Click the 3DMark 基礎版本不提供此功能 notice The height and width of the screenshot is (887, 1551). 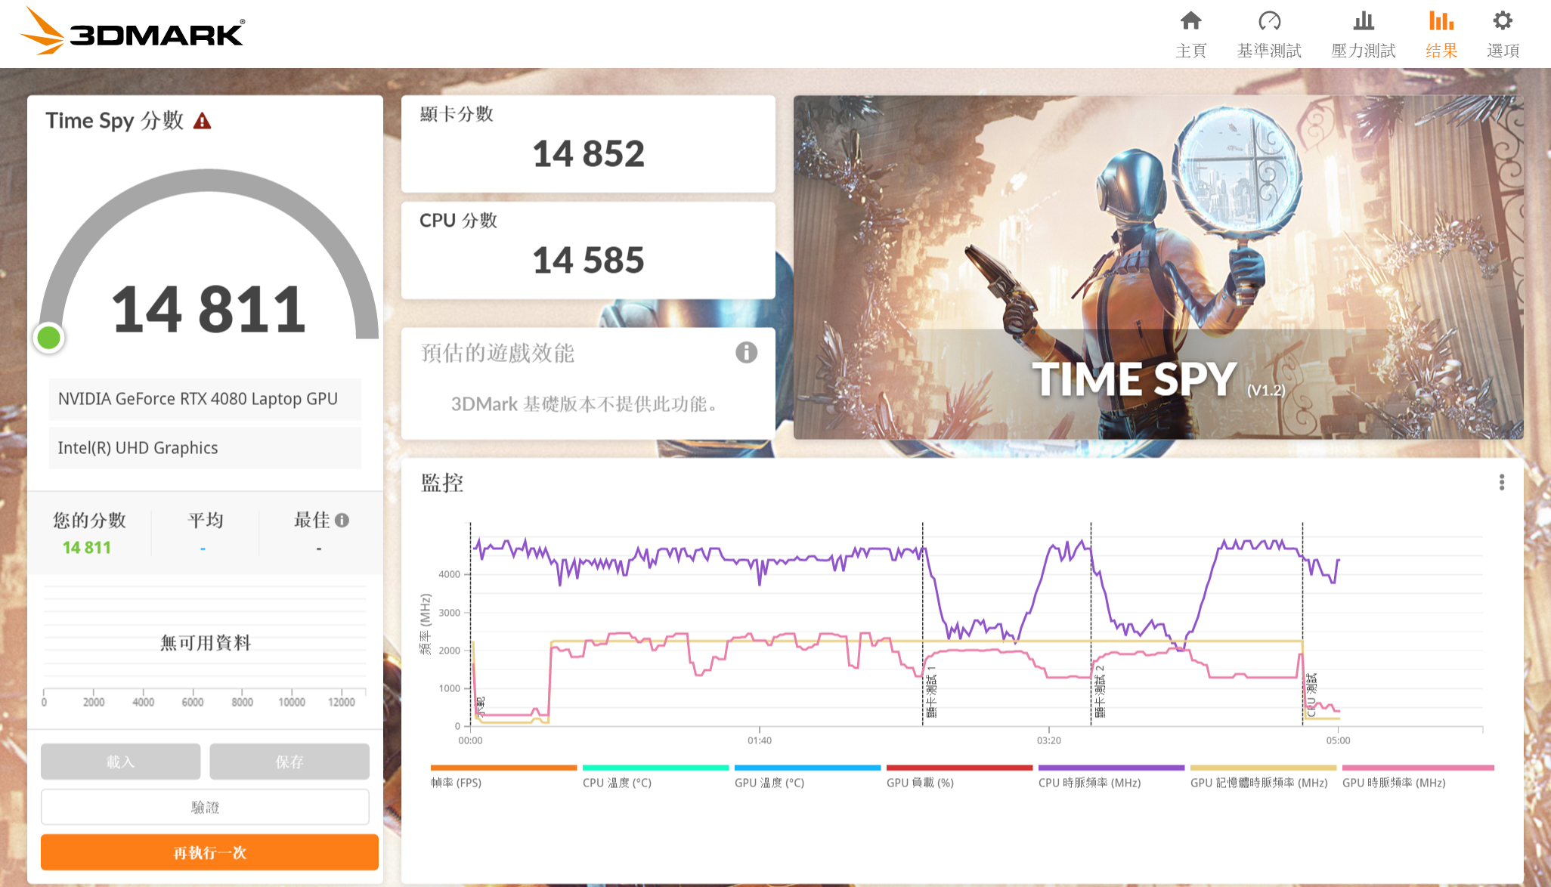coord(584,404)
